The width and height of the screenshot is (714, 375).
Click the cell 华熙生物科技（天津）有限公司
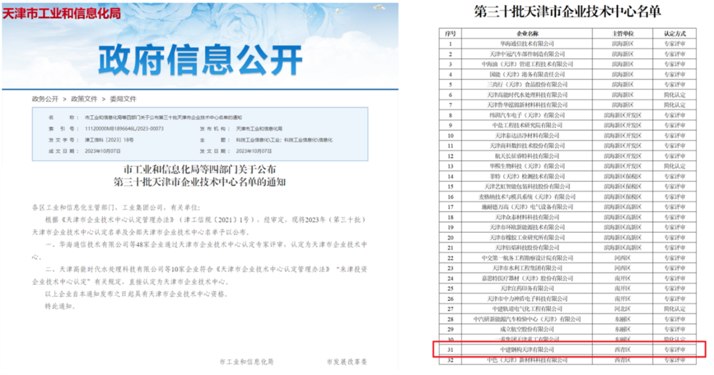tap(527, 166)
